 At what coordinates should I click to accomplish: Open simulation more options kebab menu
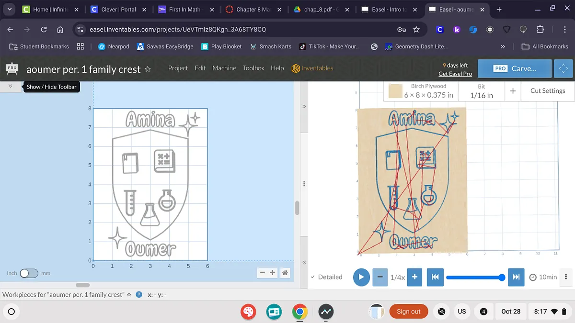tap(566, 277)
